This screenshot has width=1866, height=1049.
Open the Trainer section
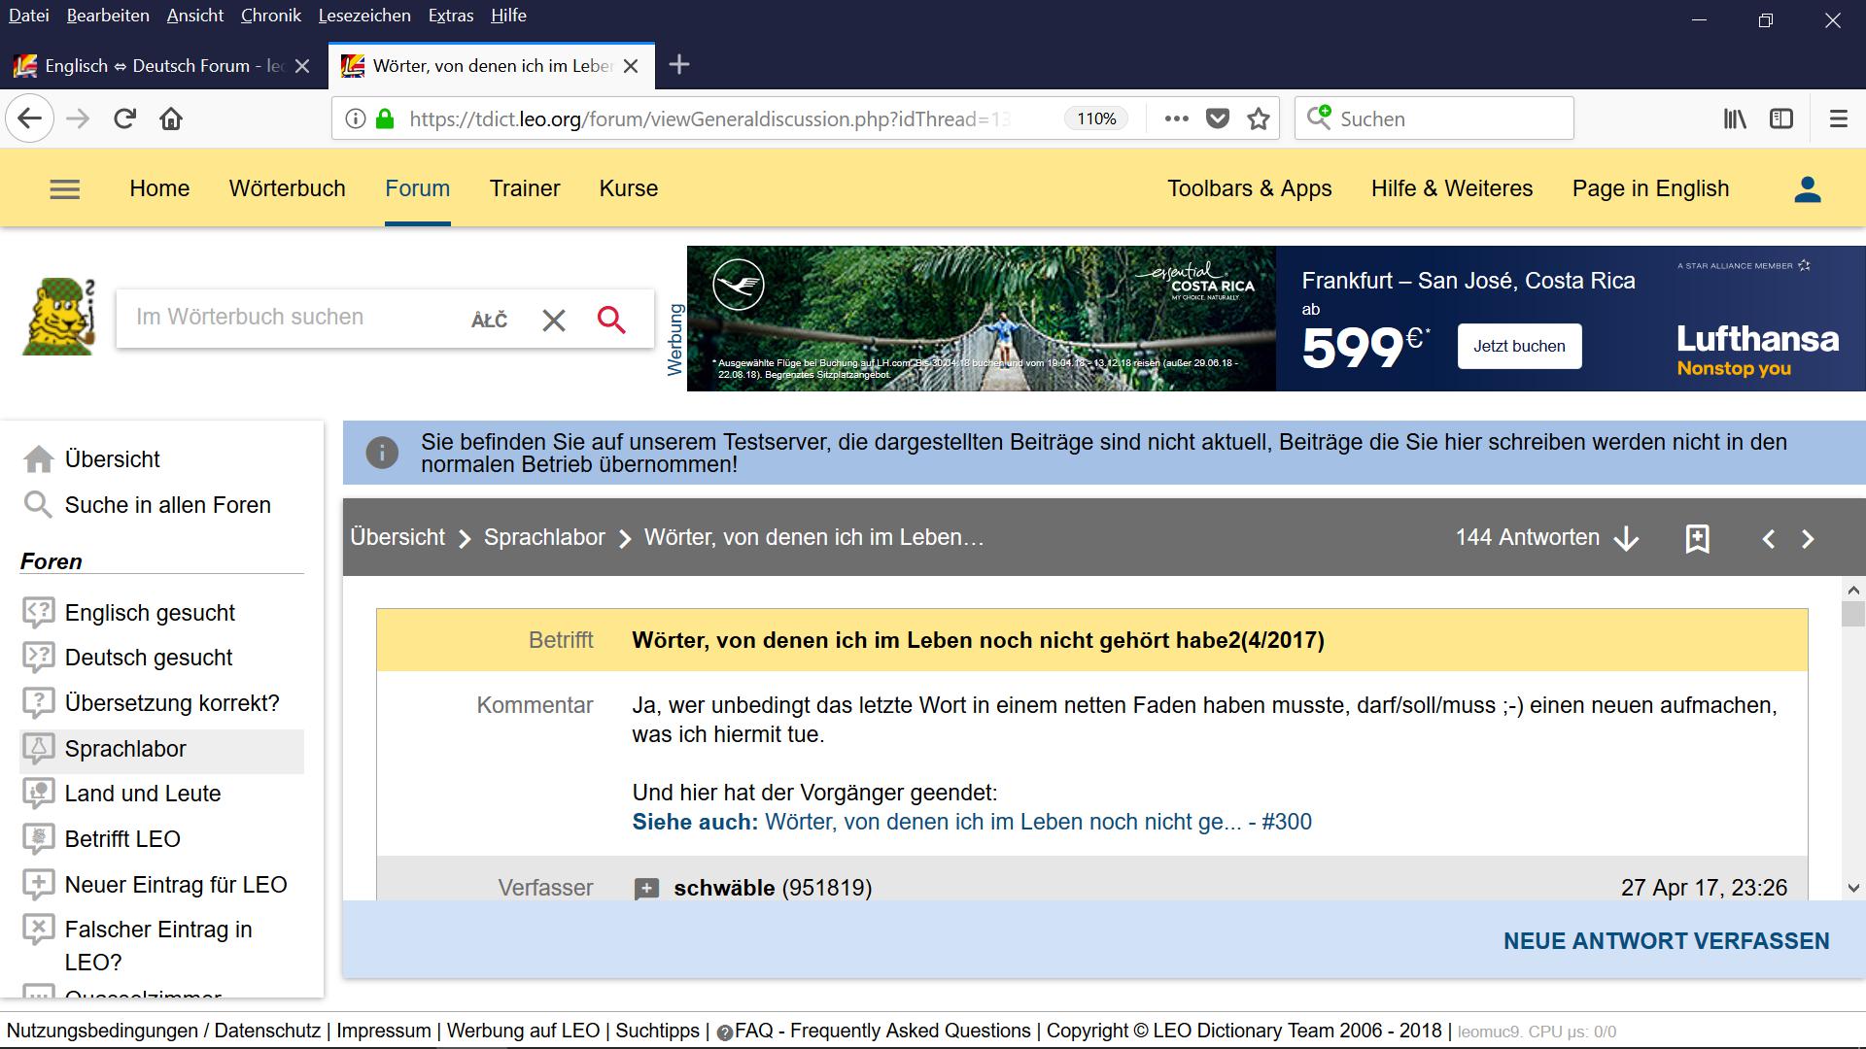[525, 188]
